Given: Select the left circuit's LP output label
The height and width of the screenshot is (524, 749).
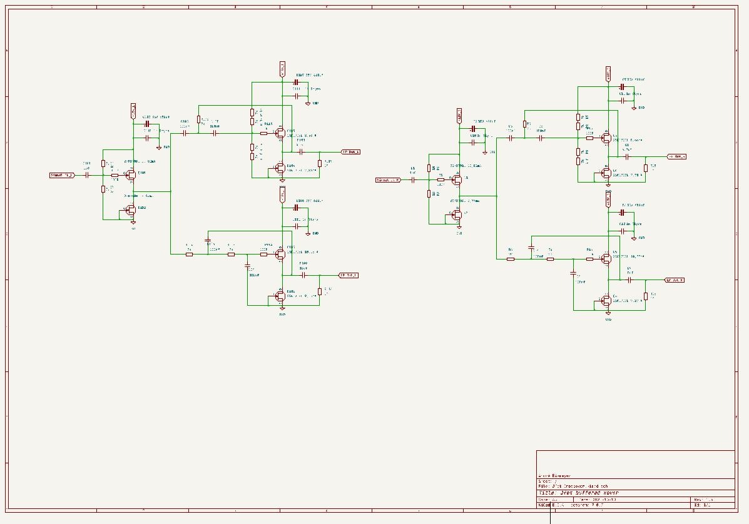Looking at the screenshot, I should point(348,275).
